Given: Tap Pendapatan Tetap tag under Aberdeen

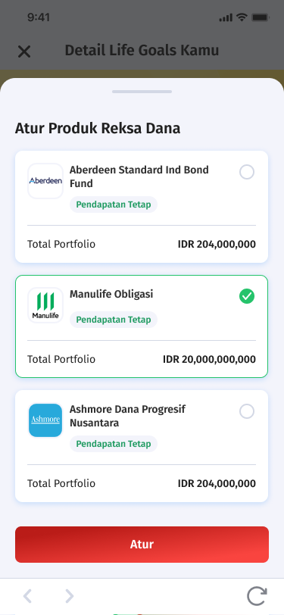Looking at the screenshot, I should (x=114, y=204).
